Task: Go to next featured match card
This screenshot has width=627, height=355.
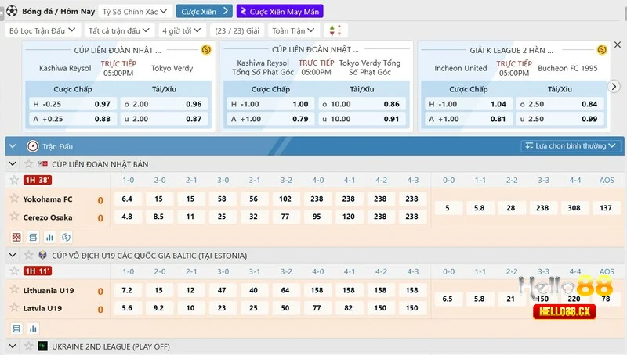Action: pyautogui.click(x=614, y=87)
